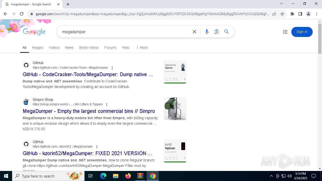
Task: Close the megadumper Google Search tab
Action: pyautogui.click(x=59, y=4)
